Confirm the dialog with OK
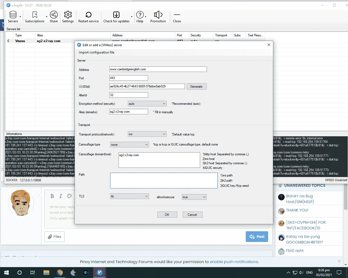Image resolution: width=348 pixels, height=278 pixels. click(167, 214)
